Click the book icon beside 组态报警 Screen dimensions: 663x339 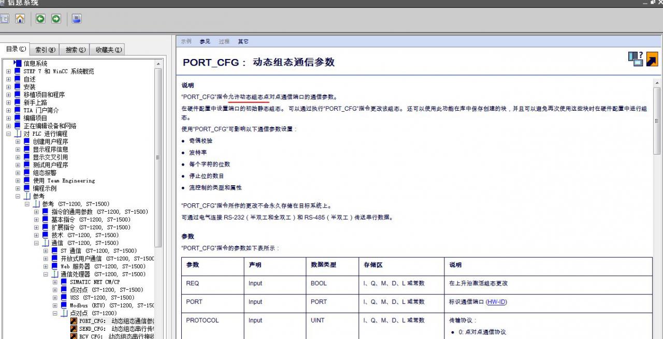27,173
